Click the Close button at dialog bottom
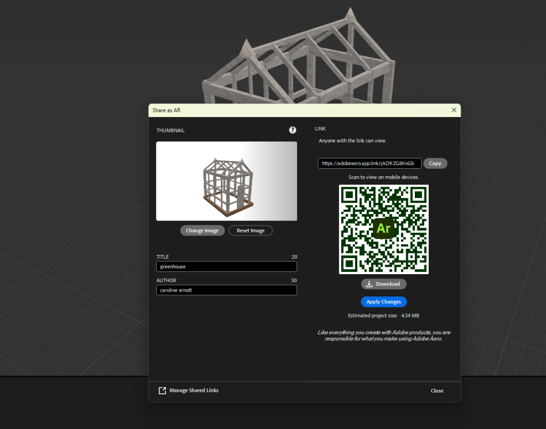The width and height of the screenshot is (546, 429). coord(437,391)
